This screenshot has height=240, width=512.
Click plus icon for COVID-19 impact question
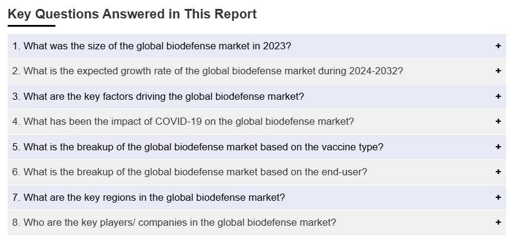[x=498, y=121]
